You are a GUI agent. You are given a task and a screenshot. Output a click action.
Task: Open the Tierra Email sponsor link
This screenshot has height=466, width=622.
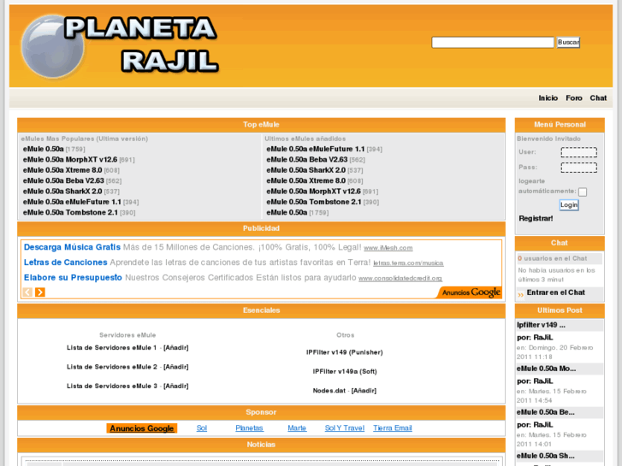tap(393, 428)
